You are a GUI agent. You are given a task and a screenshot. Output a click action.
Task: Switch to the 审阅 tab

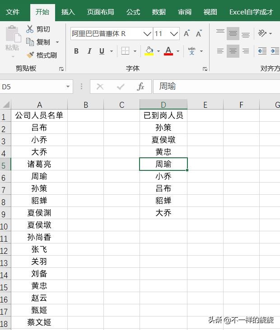click(185, 12)
